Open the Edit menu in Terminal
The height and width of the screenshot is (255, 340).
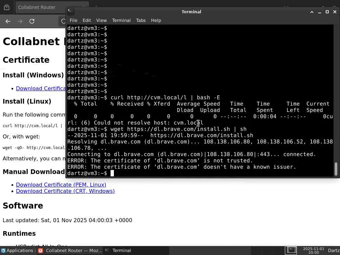click(87, 20)
